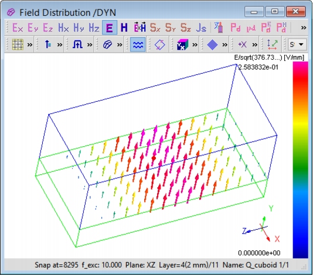313x276 pixels.
Task: Toggle the wave animation button
Action: pyautogui.click(x=138, y=44)
